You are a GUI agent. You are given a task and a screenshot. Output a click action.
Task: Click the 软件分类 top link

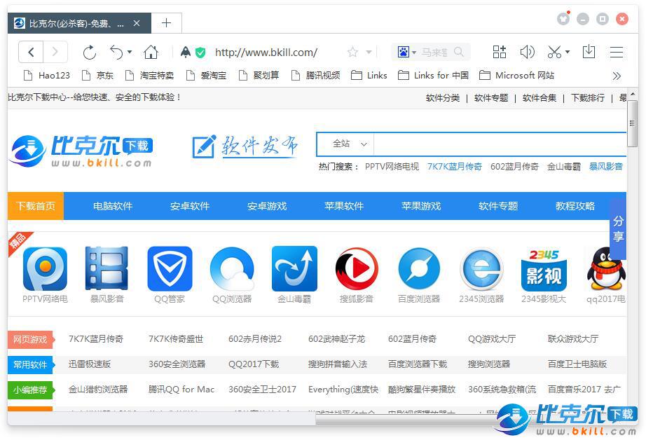[443, 97]
